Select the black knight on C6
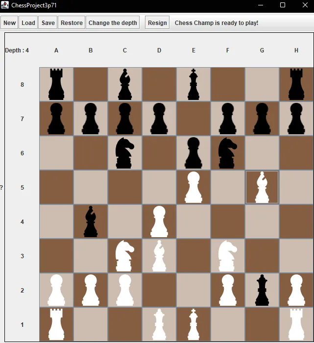The image size is (314, 343). (125, 153)
